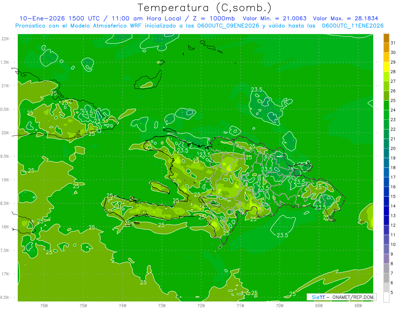Screen dimensions: 402x310
Task: Pick the orange legend swatch between 30 and 31
Action: 386,48
